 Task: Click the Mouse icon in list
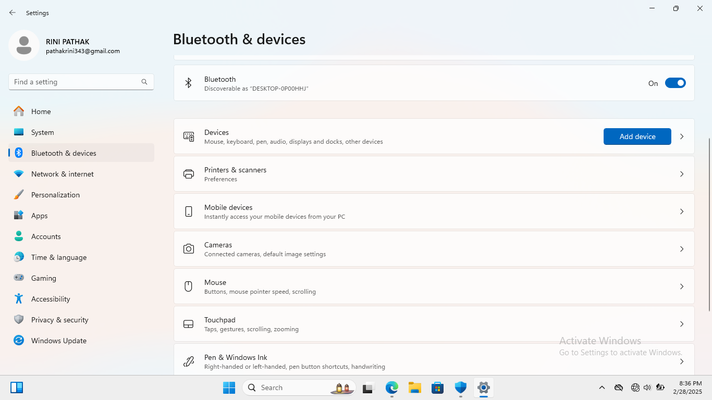click(189, 286)
